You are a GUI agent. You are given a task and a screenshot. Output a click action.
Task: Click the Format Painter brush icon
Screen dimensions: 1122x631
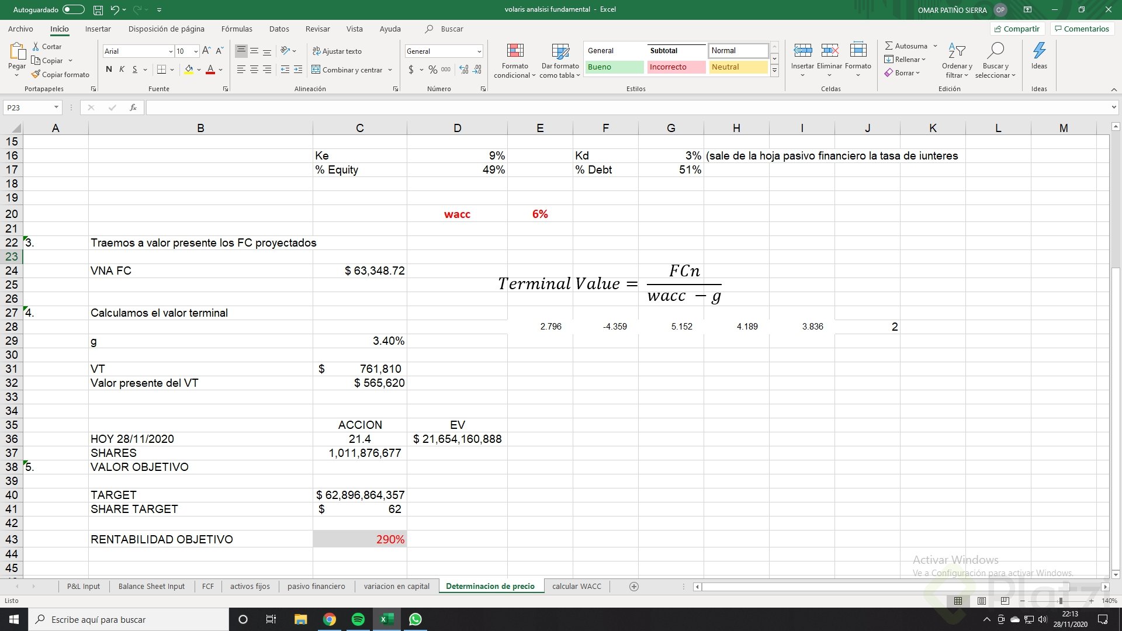coord(36,75)
